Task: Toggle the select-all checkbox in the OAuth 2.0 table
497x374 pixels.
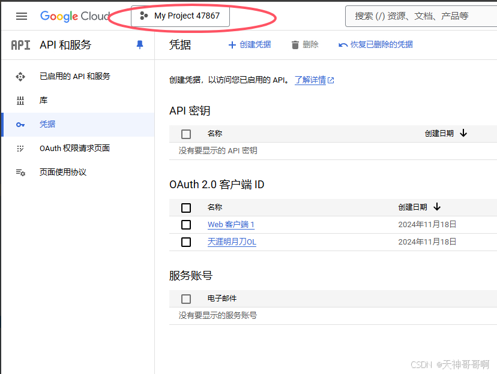Action: point(186,208)
